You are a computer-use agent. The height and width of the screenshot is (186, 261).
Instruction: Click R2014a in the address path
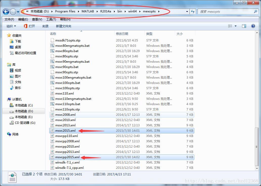pos(106,11)
